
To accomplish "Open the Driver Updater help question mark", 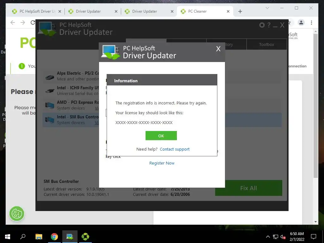I will [x=269, y=25].
